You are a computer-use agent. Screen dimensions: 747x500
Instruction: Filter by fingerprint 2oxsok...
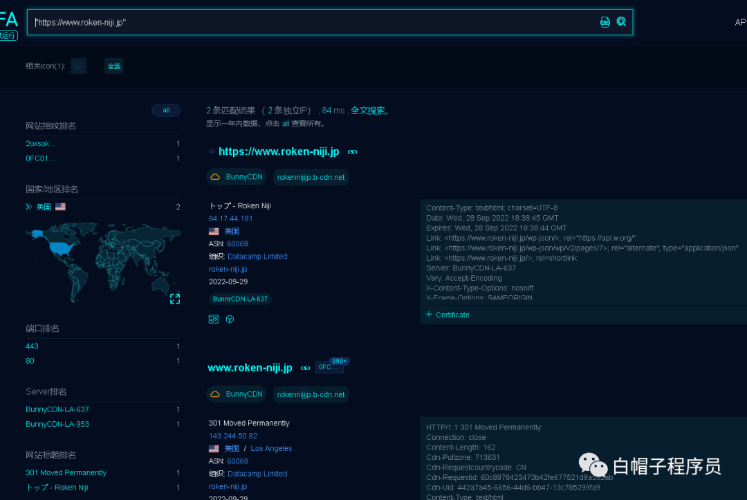click(x=41, y=143)
